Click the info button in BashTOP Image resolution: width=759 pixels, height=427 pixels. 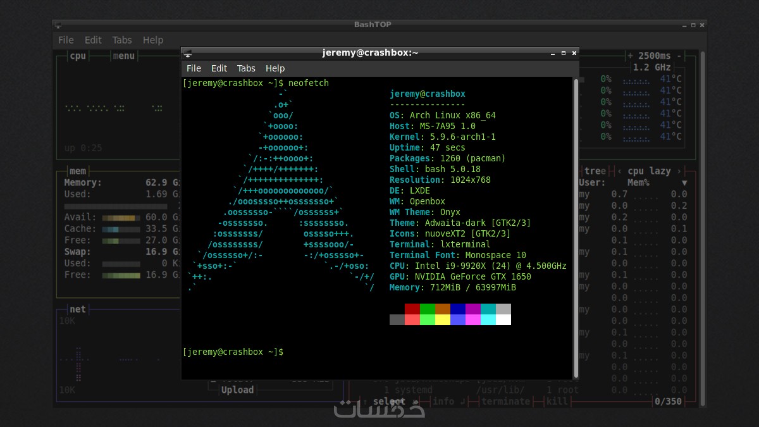coord(444,401)
